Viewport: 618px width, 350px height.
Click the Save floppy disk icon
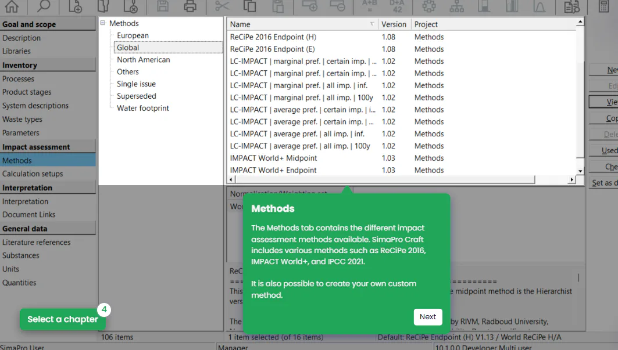pyautogui.click(x=162, y=6)
